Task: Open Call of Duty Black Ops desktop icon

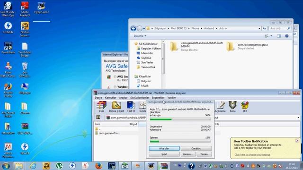Action: point(8,9)
